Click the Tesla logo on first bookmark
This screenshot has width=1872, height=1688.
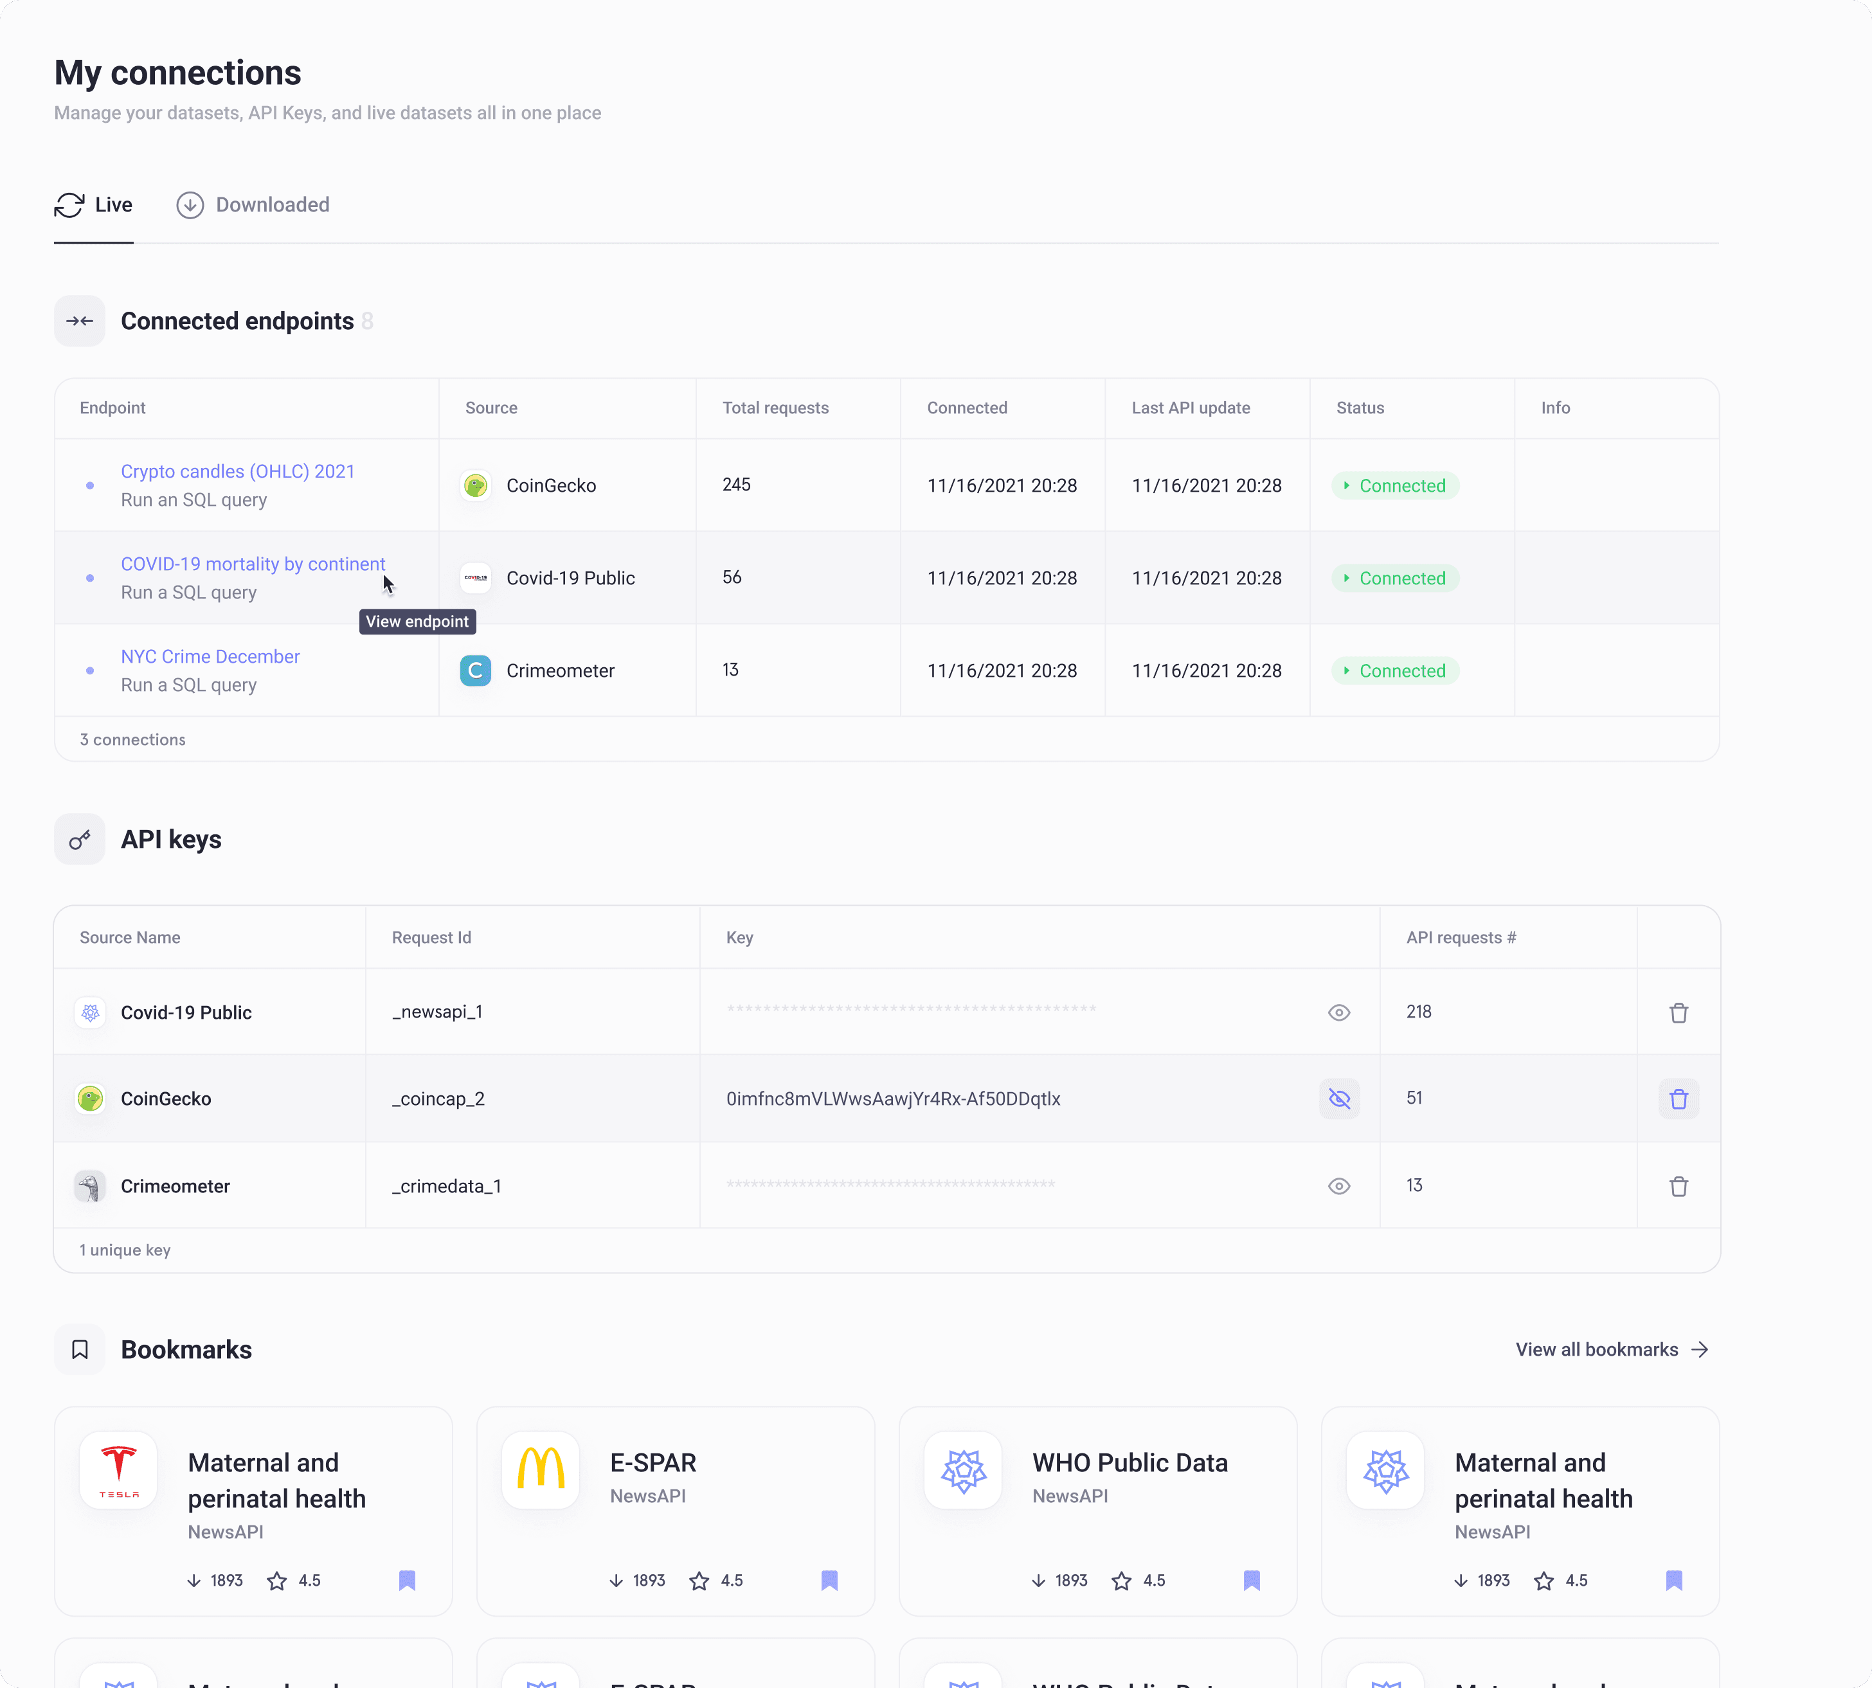point(119,1471)
